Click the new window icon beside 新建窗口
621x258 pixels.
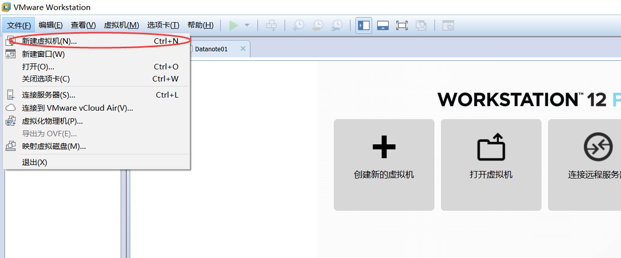[x=11, y=54]
